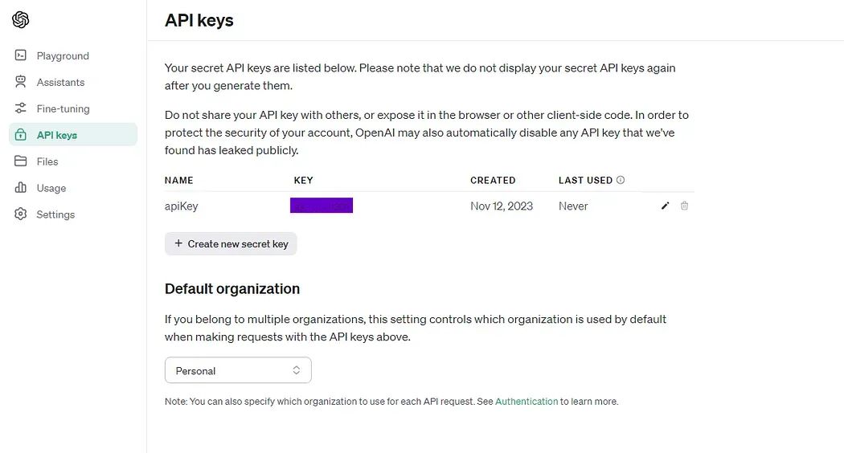Screen dimensions: 844x453
Task: Delete apiKey using the trash icon
Action: point(684,206)
